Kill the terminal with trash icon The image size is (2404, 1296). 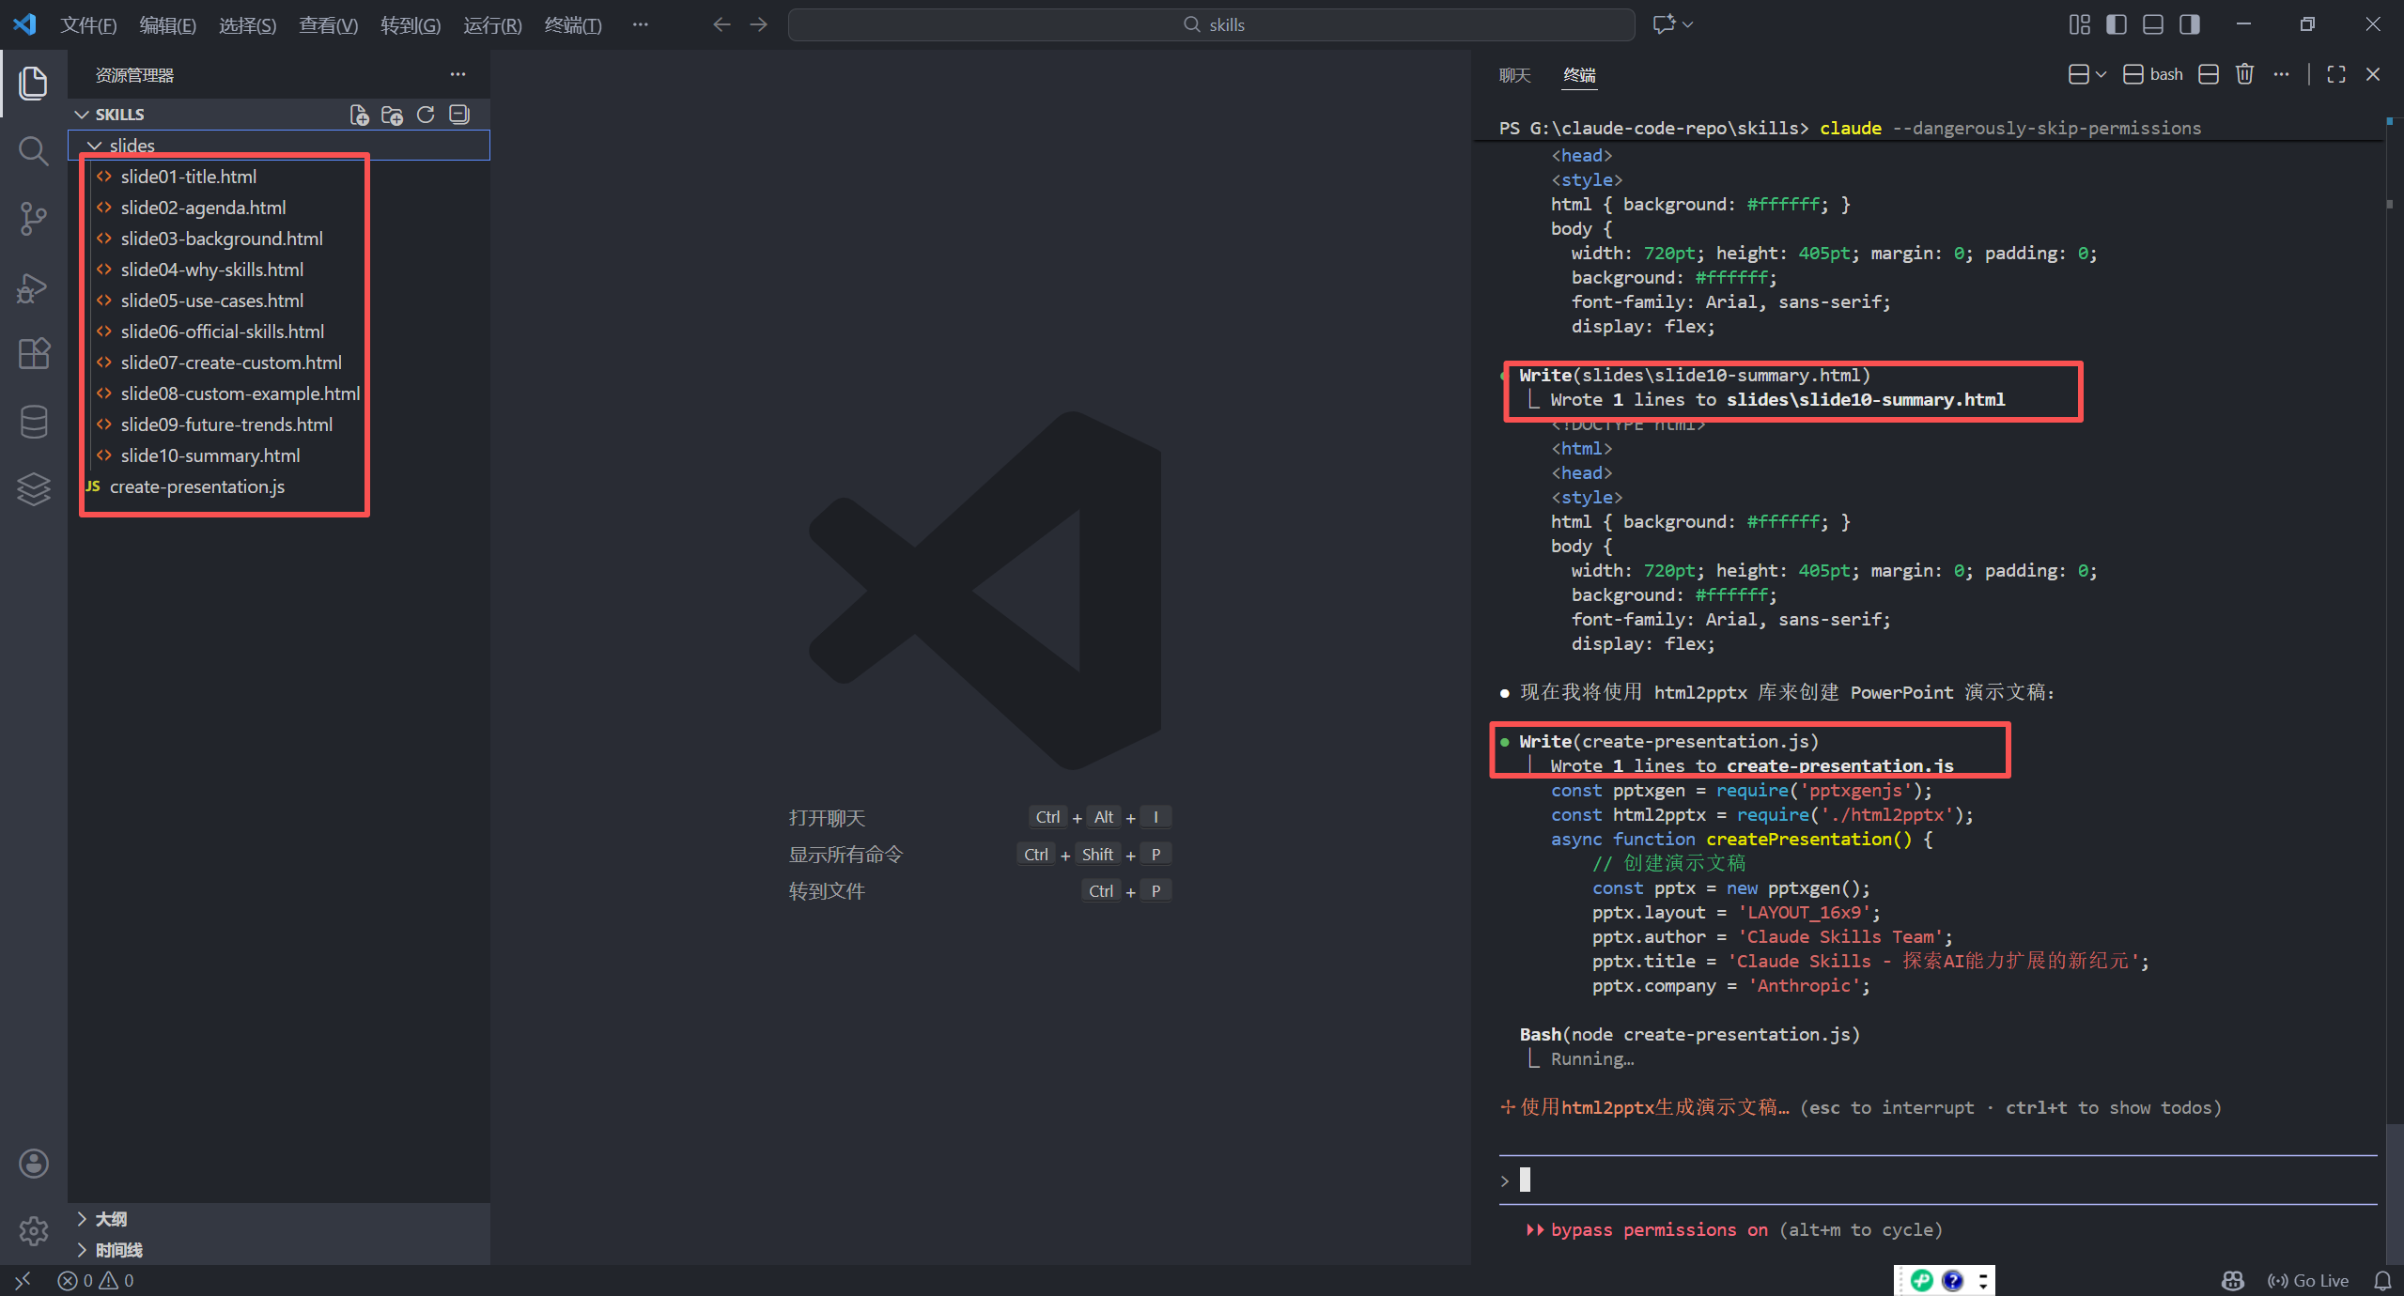2244,74
